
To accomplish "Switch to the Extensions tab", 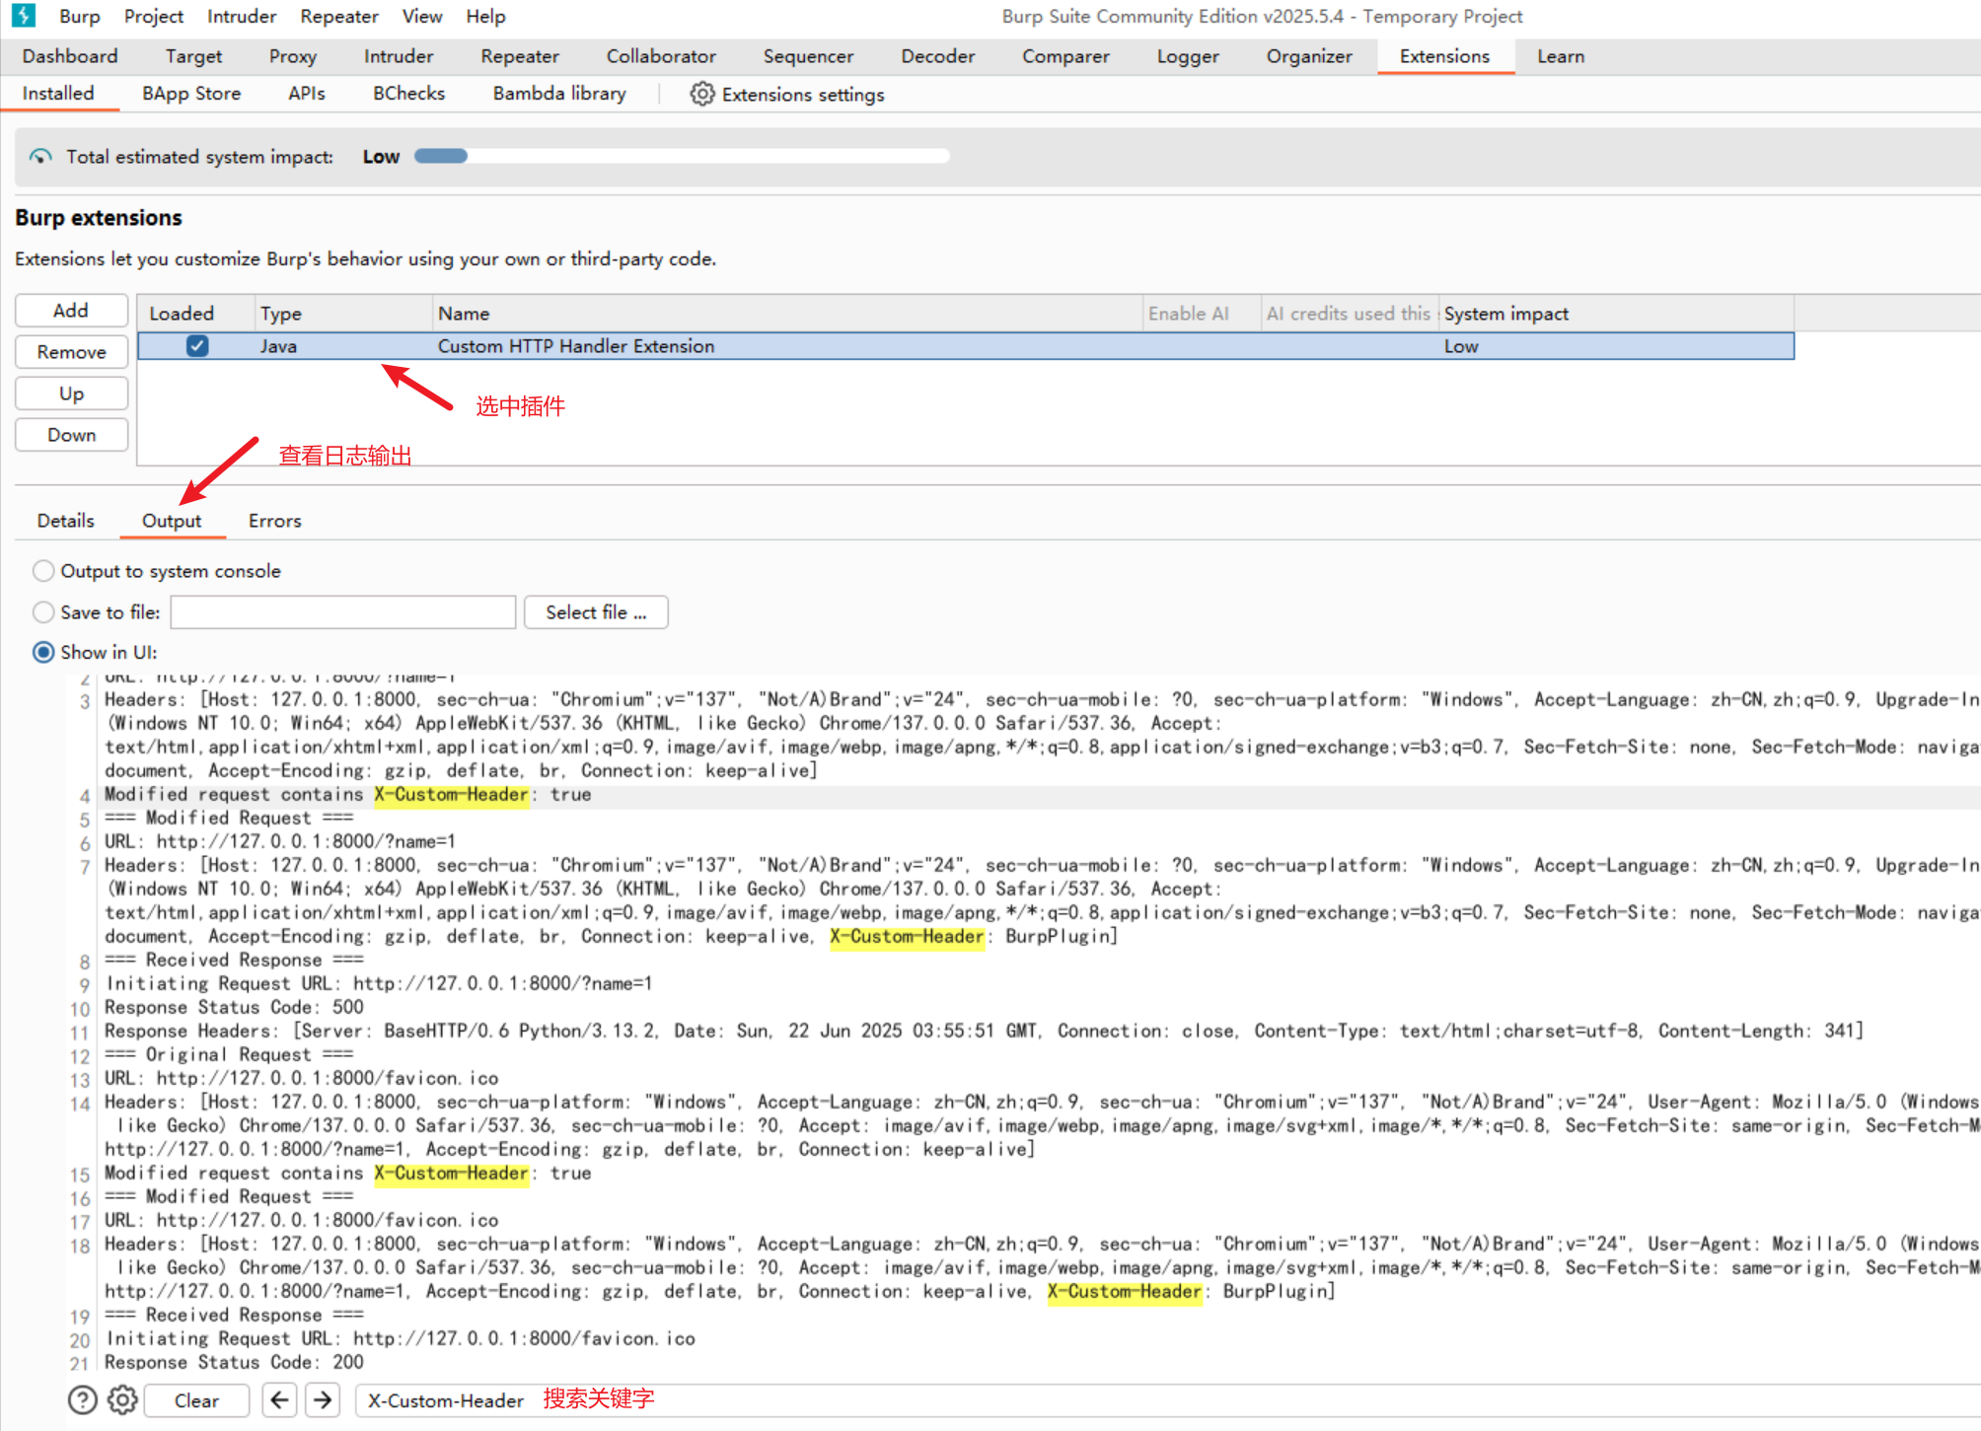I will click(x=1444, y=56).
